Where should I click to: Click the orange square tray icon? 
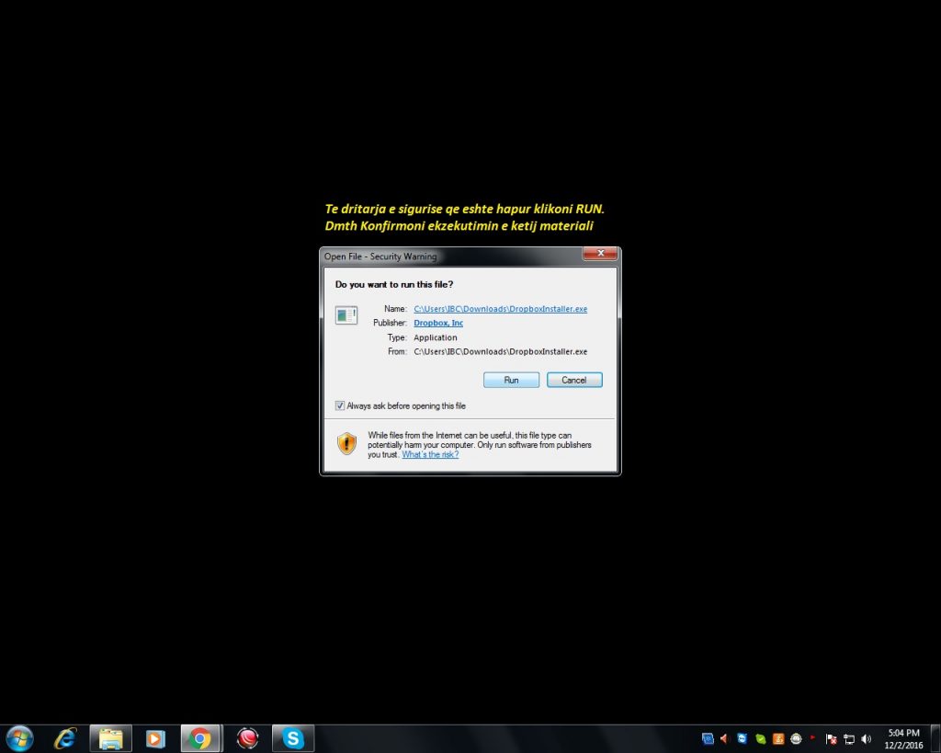coord(778,738)
